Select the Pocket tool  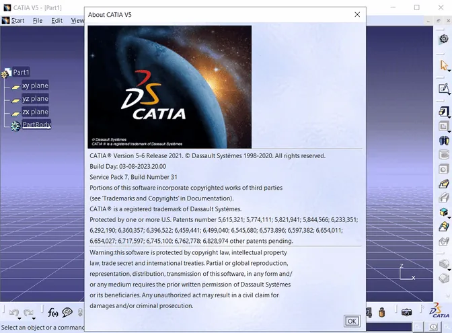[443, 126]
